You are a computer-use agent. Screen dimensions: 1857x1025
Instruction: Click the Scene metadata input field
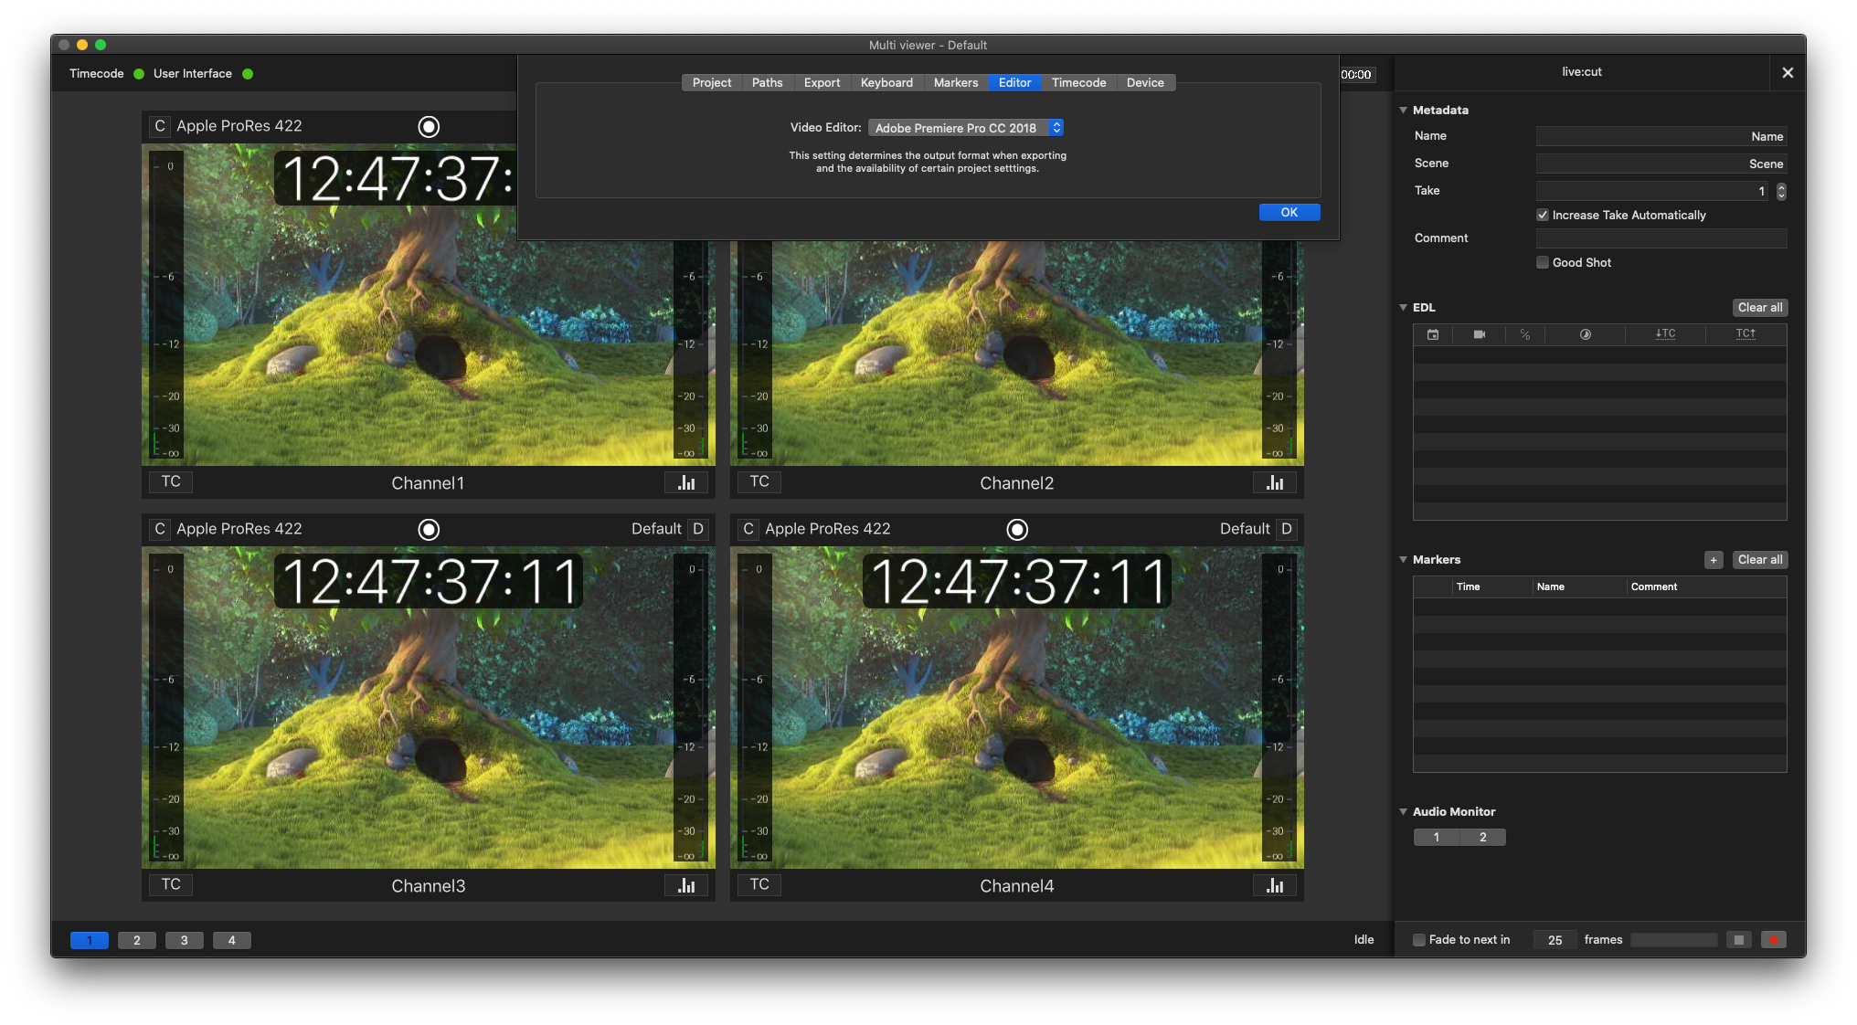pos(1661,164)
